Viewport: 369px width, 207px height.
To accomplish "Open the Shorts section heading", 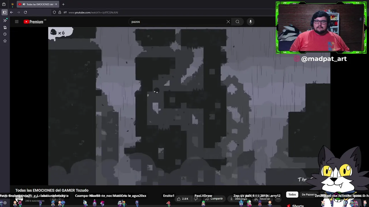I will (298, 206).
